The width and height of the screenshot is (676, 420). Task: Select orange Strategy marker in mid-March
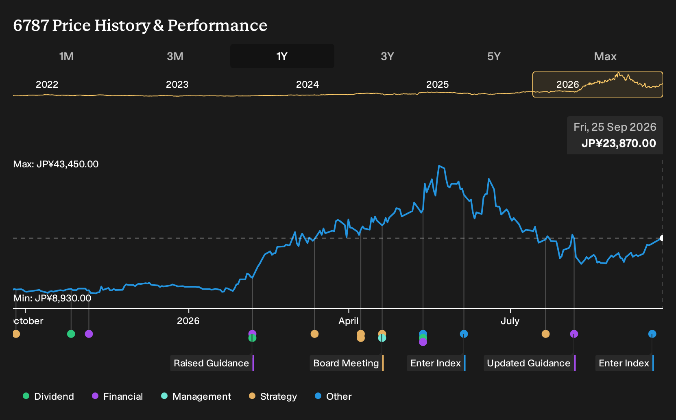click(314, 334)
